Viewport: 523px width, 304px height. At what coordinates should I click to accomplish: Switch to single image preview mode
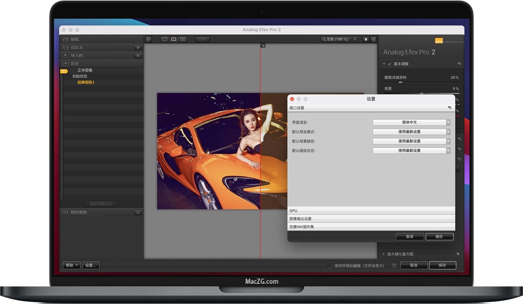(165, 39)
